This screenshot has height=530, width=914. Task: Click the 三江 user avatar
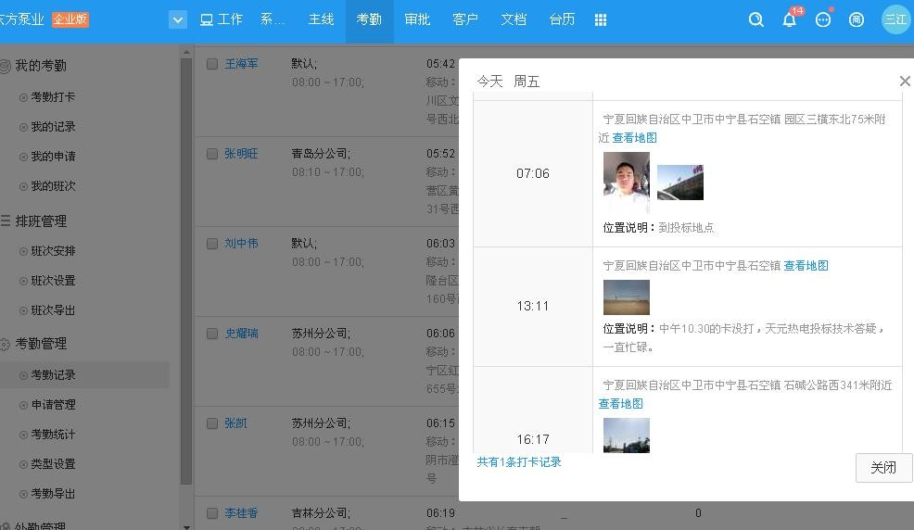point(895,19)
